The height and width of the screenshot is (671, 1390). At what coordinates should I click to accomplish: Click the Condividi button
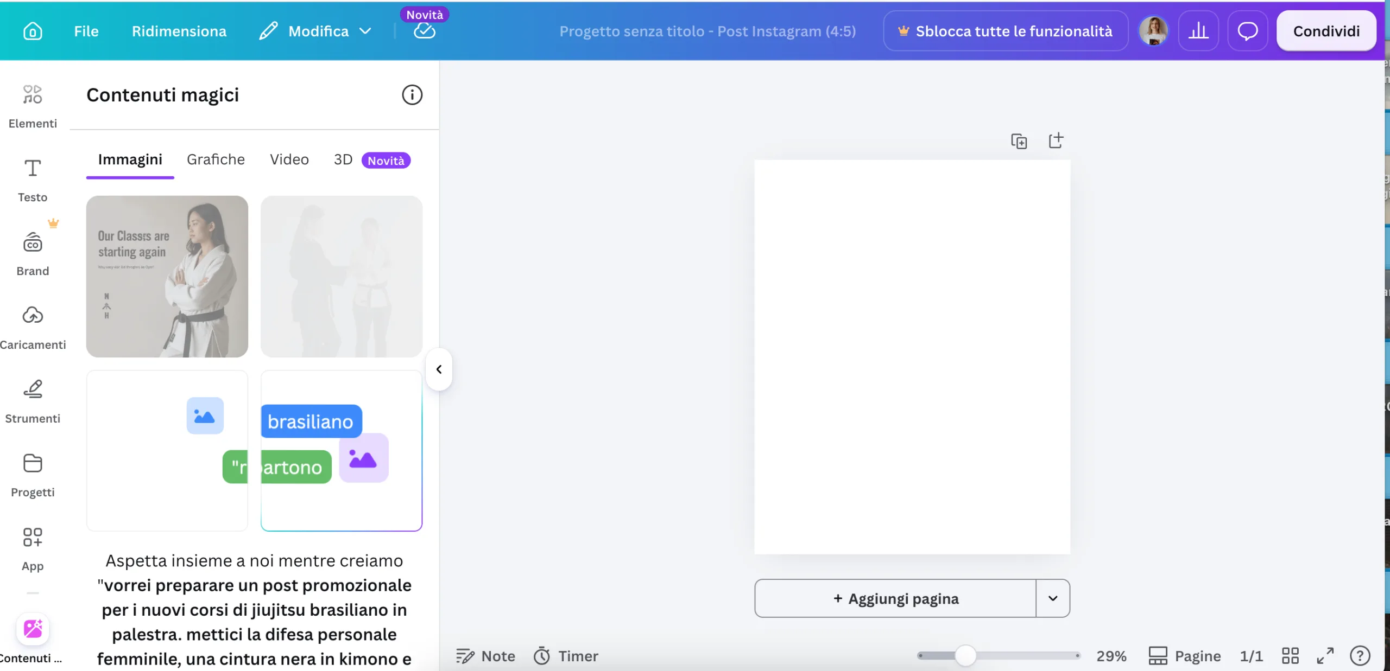coord(1326,31)
